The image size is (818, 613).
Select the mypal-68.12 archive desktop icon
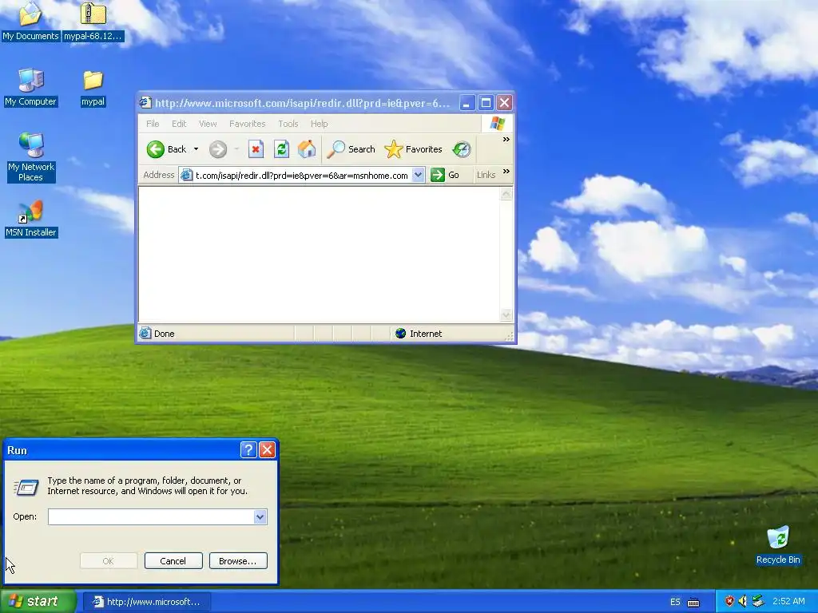pos(93,22)
